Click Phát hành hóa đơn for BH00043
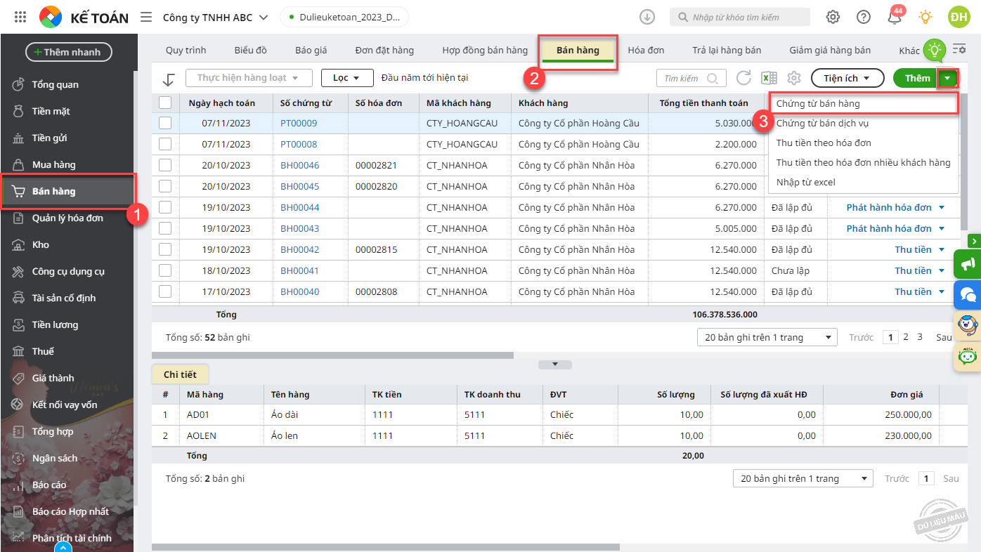 click(x=889, y=228)
